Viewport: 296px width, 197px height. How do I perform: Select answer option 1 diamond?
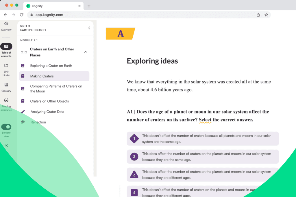(134, 139)
